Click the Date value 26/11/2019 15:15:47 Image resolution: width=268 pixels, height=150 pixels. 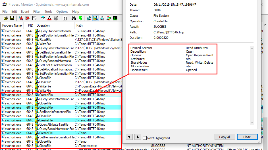[x=175, y=5]
